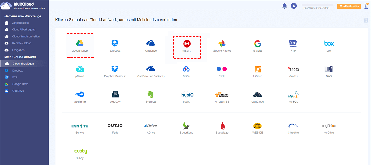Open the FTP drive in sidebar
Viewport: 371px width, 165px height.
15,78
